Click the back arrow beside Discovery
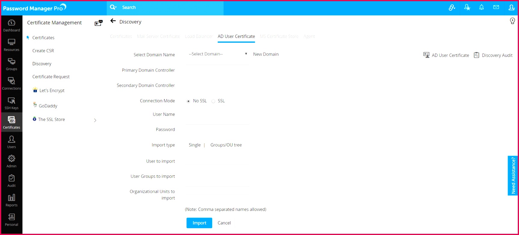 113,21
